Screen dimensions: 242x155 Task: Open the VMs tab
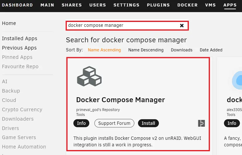coord(210,5)
